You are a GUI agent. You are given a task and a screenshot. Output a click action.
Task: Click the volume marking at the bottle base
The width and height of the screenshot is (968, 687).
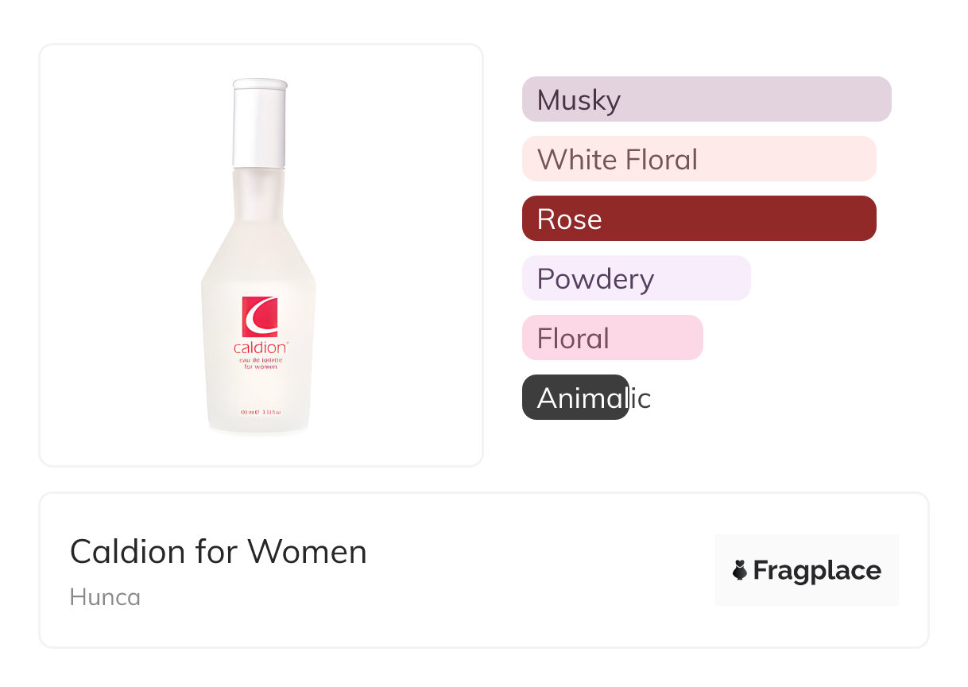click(261, 413)
